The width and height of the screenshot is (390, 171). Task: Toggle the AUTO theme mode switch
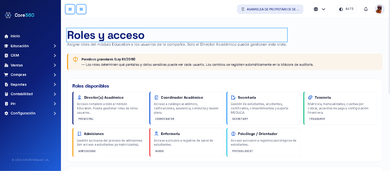346,9
